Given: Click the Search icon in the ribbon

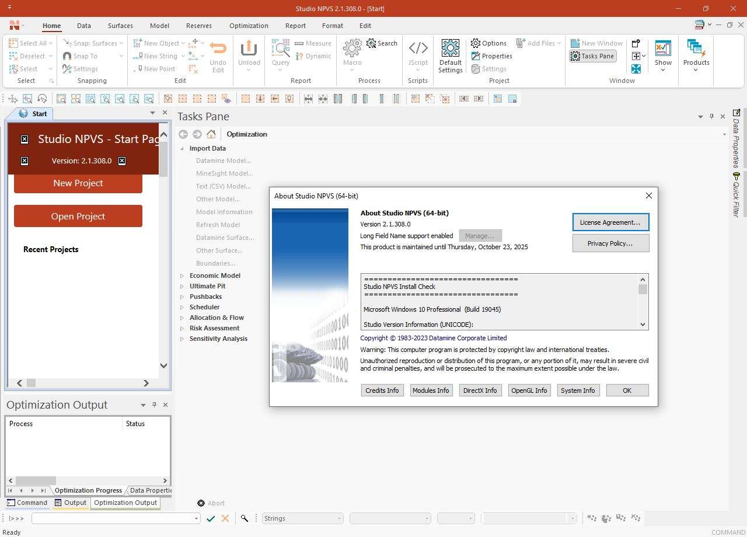Looking at the screenshot, I should click(382, 43).
